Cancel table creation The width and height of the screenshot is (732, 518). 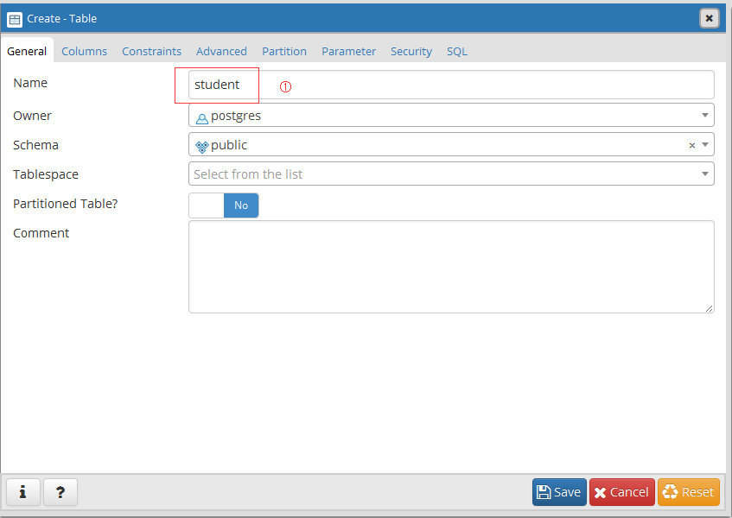pos(622,492)
